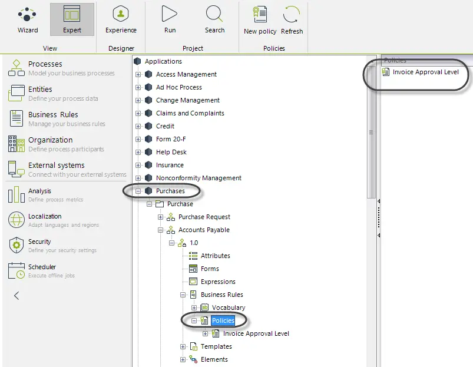Image resolution: width=473 pixels, height=367 pixels.
Task: Switch to Expert view
Action: click(72, 19)
